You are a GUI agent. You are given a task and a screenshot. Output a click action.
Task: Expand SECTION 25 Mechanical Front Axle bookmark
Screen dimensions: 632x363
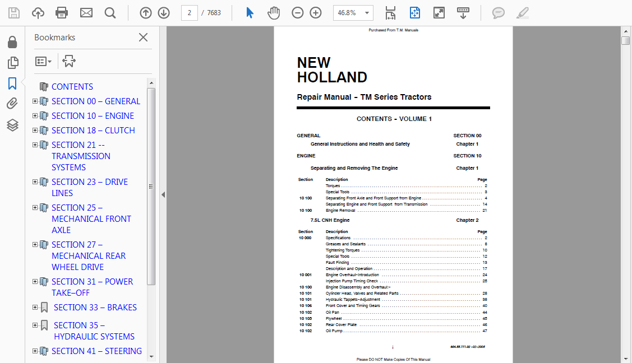tap(35, 207)
